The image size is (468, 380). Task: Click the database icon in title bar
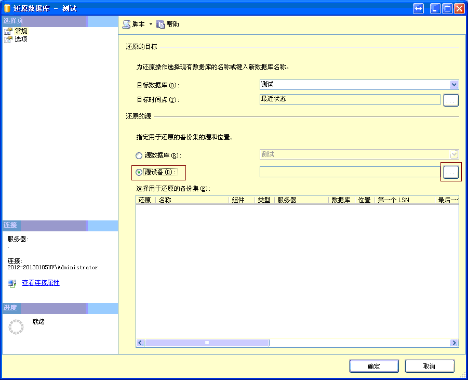(7, 8)
